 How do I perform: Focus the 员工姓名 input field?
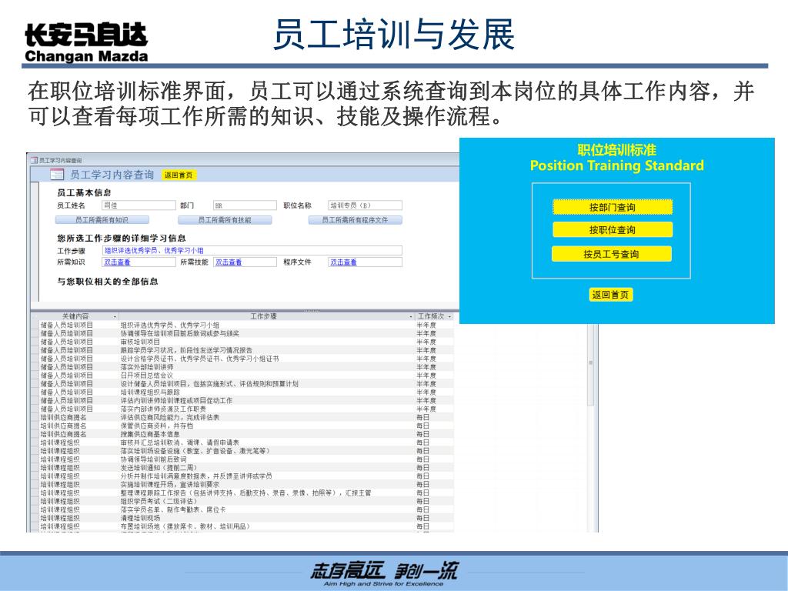[139, 205]
